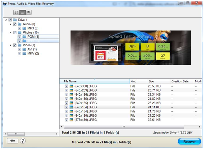The width and height of the screenshot is (204, 149).
Task: Click image icon of (575x480).JPEG
Action: (71, 120)
